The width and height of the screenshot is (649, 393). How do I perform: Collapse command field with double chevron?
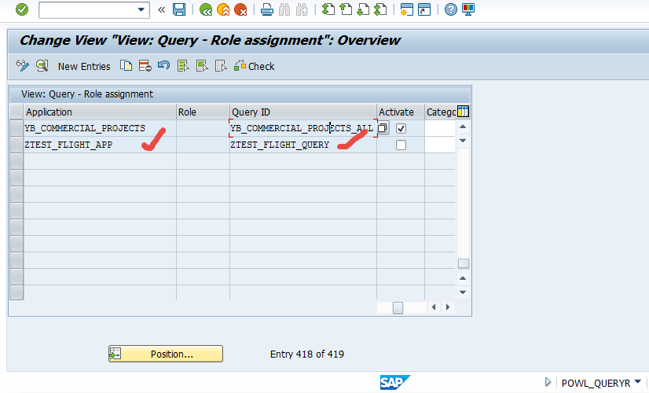(161, 9)
